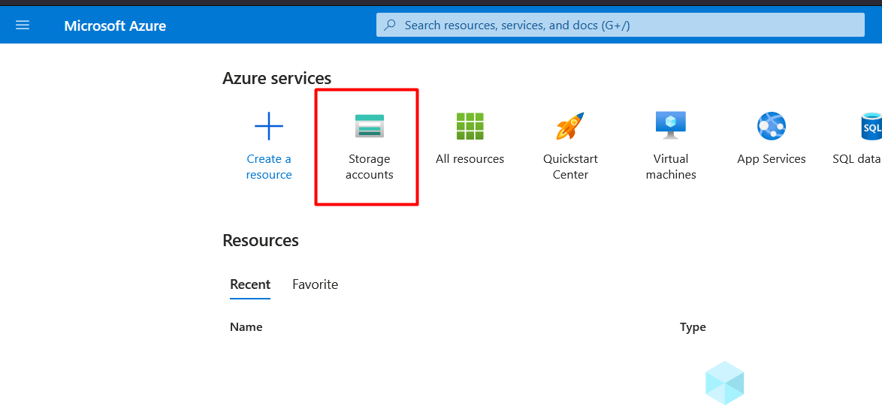
Task: Click the Storage accounts label
Action: (370, 167)
